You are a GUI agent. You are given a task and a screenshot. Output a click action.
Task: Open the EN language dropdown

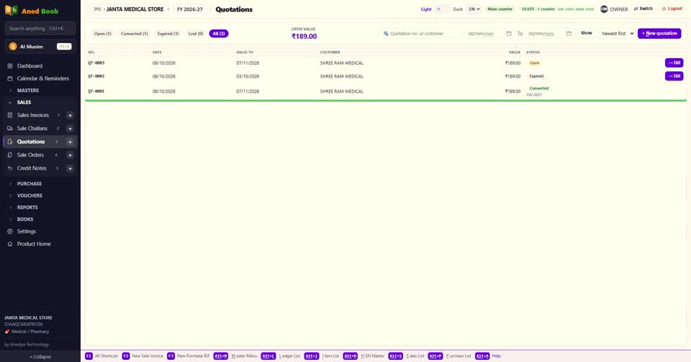tap(474, 9)
